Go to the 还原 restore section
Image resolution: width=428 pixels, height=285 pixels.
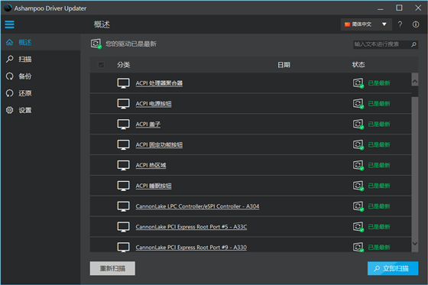41,93
